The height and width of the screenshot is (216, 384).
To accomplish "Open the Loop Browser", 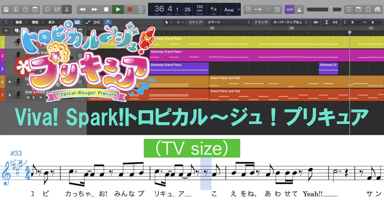I will coord(368,10).
